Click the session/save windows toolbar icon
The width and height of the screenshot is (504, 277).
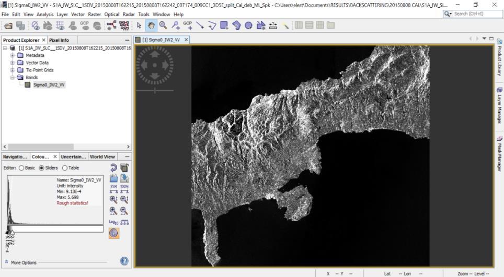tap(20, 26)
